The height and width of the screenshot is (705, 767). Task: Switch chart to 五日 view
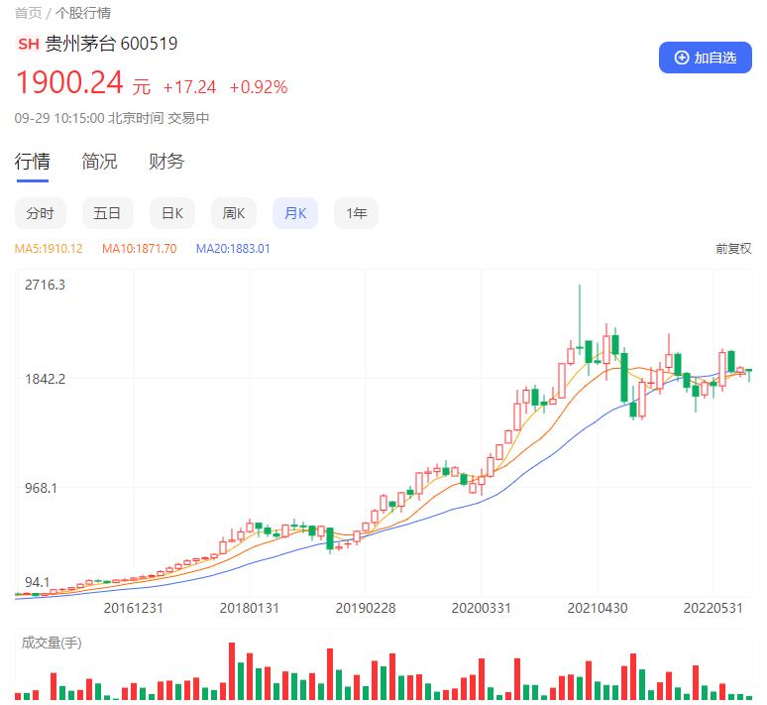(107, 213)
